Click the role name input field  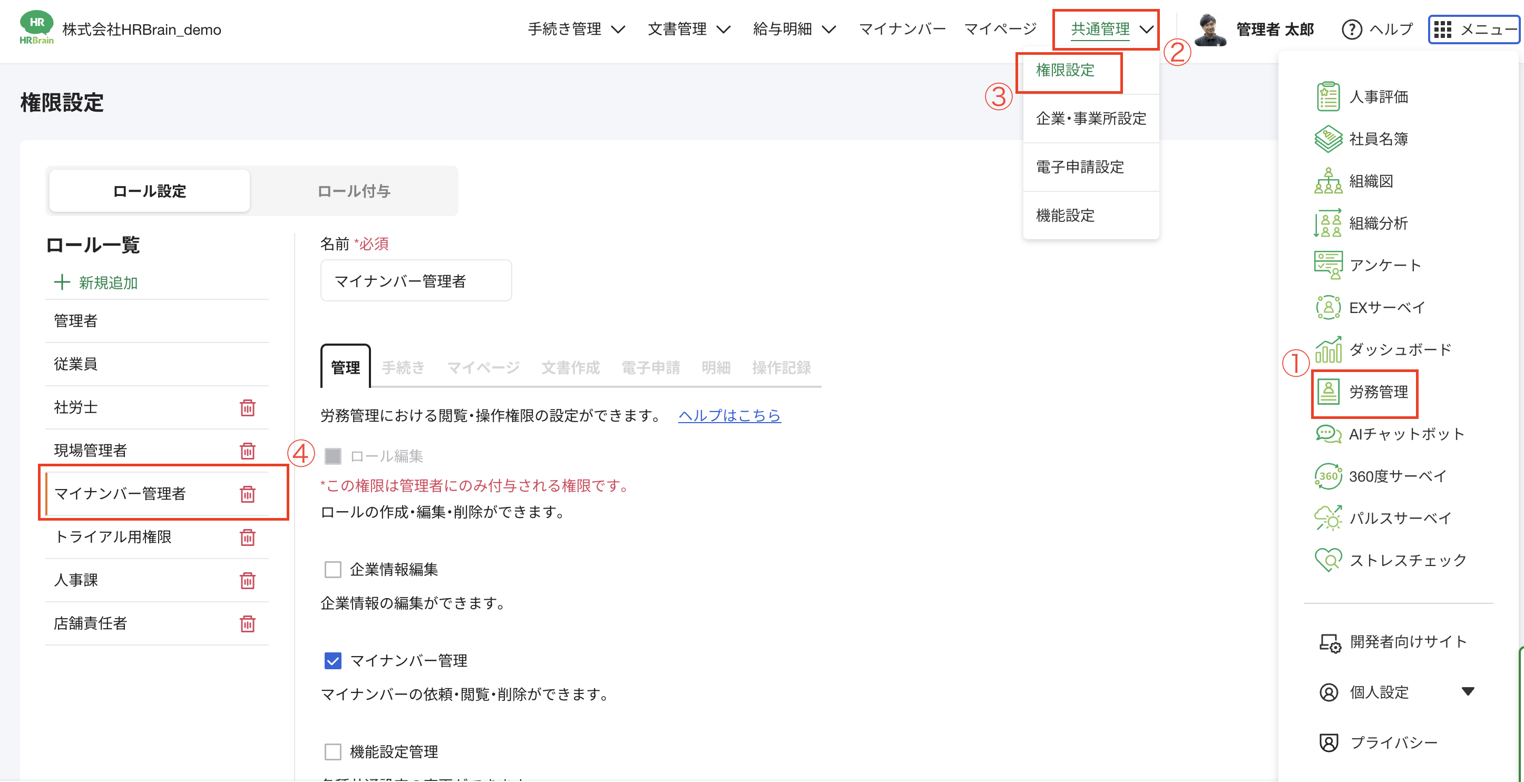click(415, 280)
